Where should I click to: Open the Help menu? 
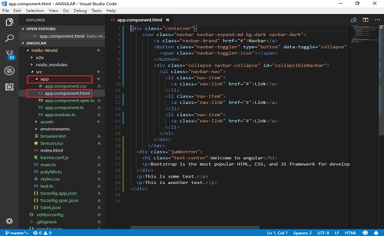(111, 11)
